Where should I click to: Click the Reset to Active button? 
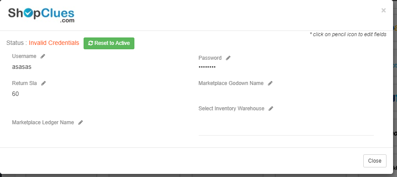click(x=109, y=43)
